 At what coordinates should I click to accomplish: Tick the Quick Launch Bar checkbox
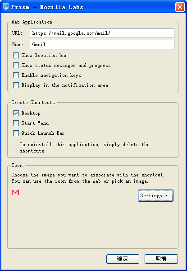coord(16,133)
